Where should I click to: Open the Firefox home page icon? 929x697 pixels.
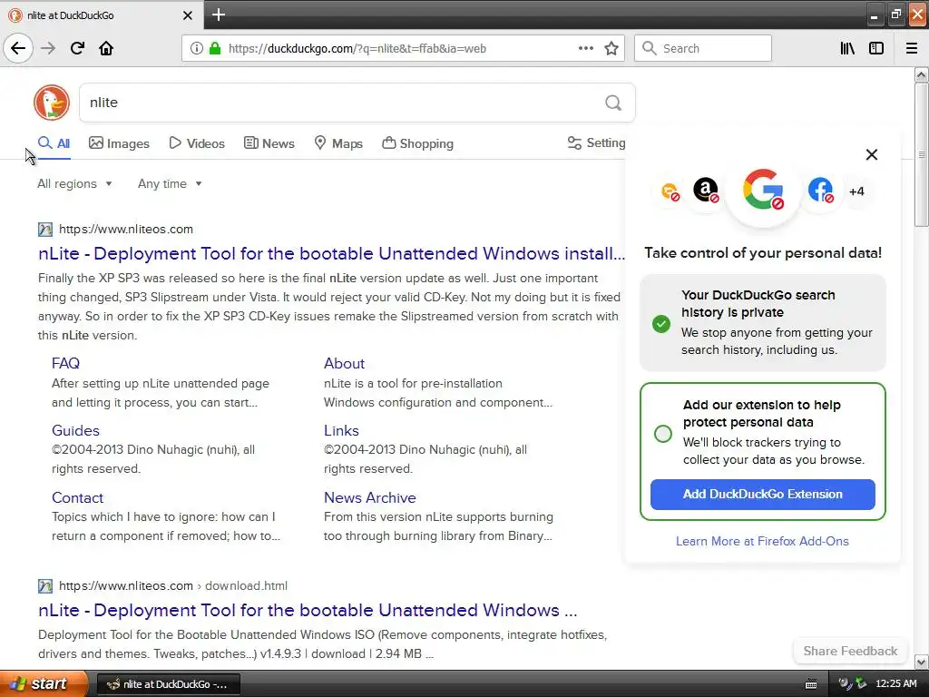(106, 49)
